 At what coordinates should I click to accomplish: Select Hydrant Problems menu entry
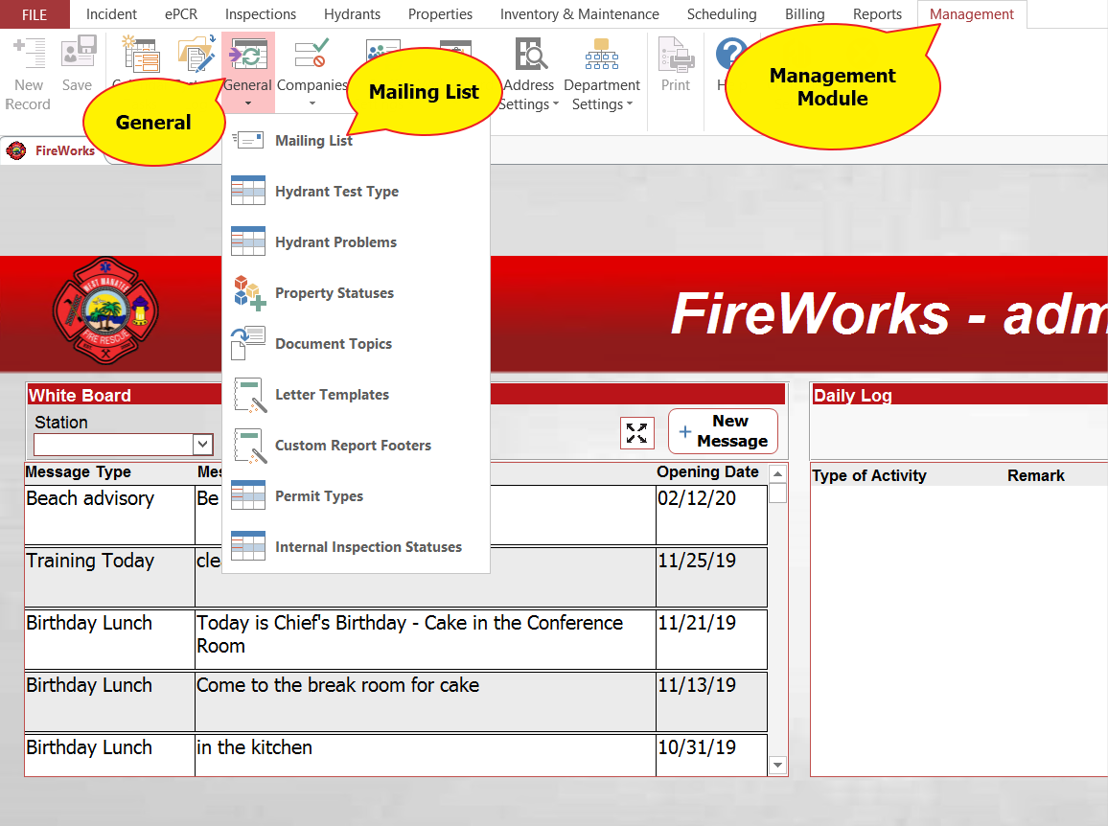click(x=357, y=241)
